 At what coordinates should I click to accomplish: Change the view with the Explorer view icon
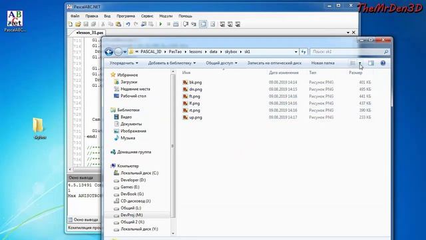click(353, 63)
